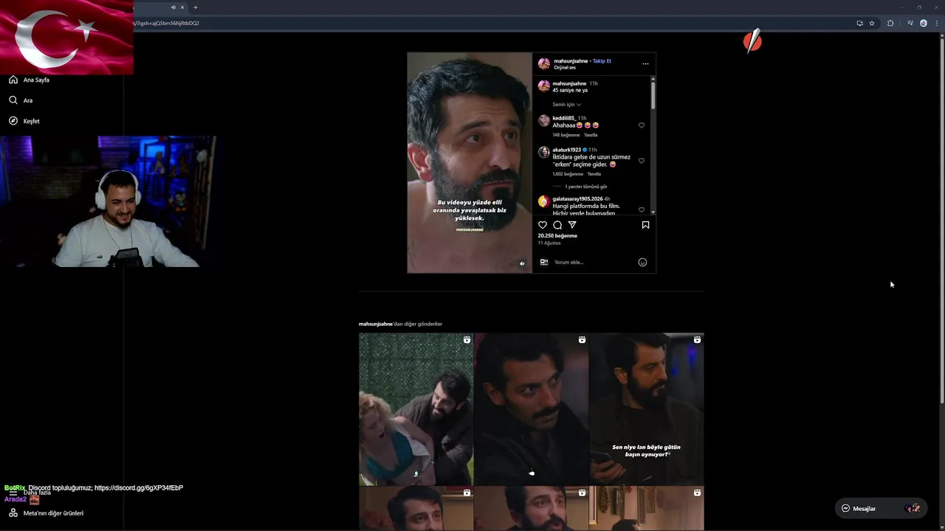Open the Chrome profile avatar
The image size is (945, 531).
pyautogui.click(x=924, y=23)
